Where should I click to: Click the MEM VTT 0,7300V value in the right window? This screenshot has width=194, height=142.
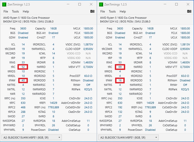[x=185, y=67]
